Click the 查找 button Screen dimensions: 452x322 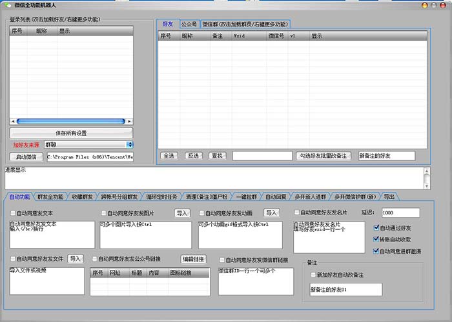coord(218,156)
